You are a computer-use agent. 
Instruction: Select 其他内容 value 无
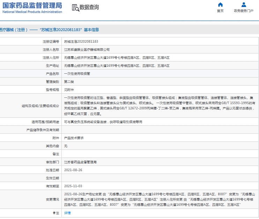[66, 146]
